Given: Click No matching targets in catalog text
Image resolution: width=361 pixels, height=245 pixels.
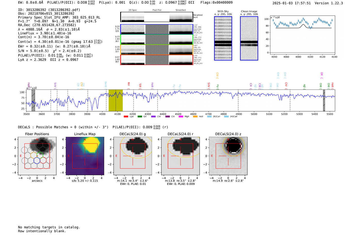Looking at the screenshot, I should click(x=49, y=227).
